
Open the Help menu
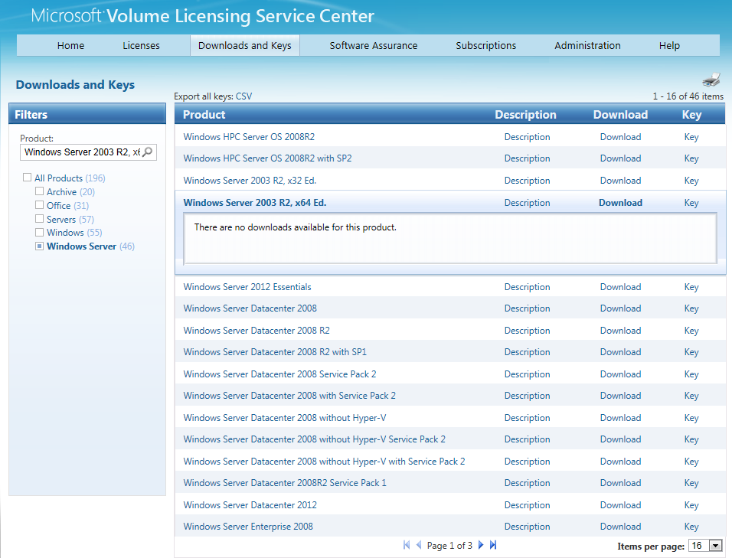coord(669,46)
